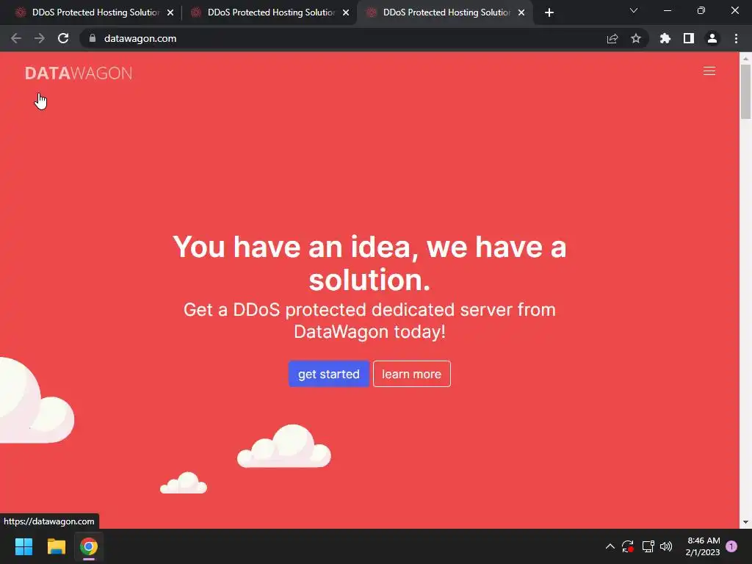The height and width of the screenshot is (564, 752).
Task: Click the page vertical scrollbar thumb
Action: coord(745,91)
